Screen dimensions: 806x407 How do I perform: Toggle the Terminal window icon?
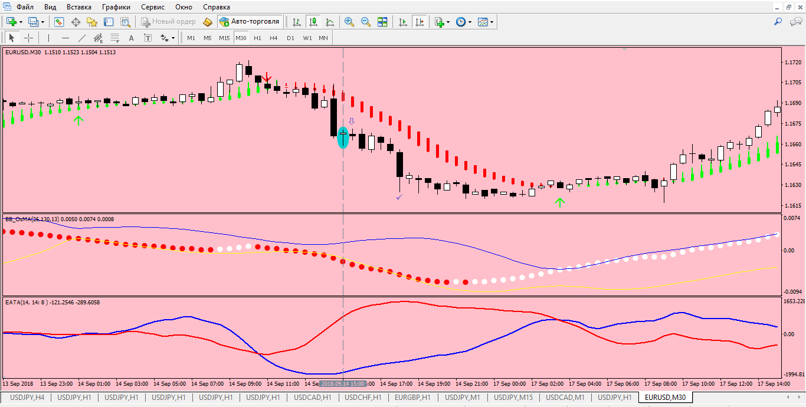click(109, 22)
